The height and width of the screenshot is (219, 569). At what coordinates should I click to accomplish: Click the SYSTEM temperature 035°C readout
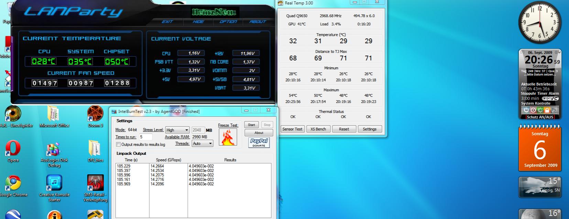(x=80, y=61)
